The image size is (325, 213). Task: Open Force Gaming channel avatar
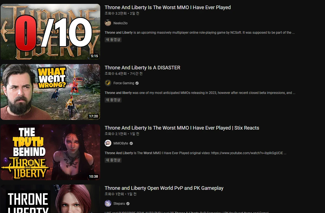(108, 83)
